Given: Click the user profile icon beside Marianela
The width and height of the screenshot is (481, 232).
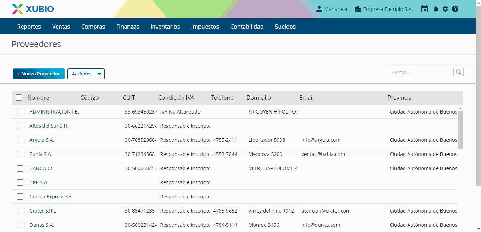Looking at the screenshot, I should [319, 9].
